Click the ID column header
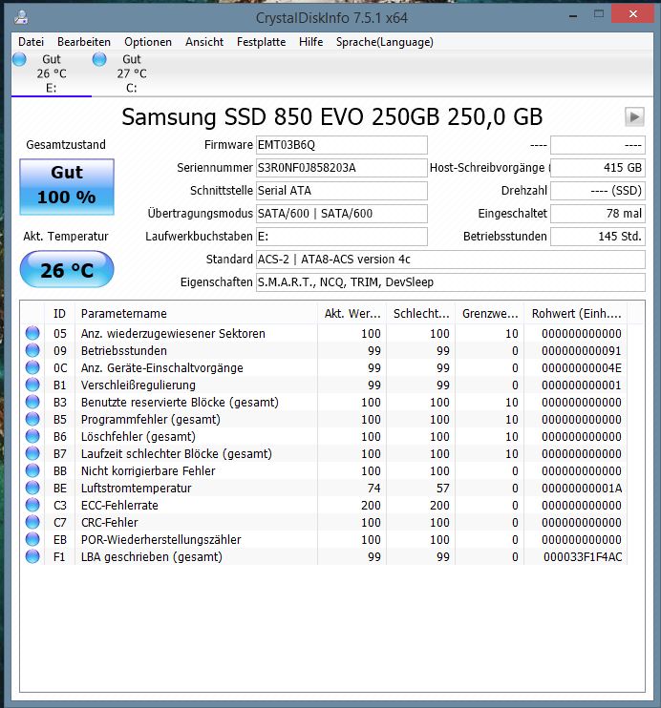Image resolution: width=661 pixels, height=708 pixels. pyautogui.click(x=59, y=313)
